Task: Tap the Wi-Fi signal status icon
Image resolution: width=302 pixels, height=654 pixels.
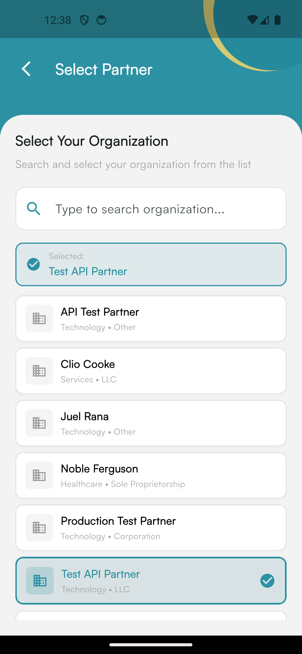Action: pos(253,20)
